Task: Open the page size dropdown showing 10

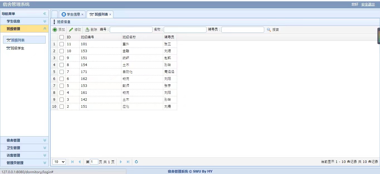Action: tap(59, 162)
